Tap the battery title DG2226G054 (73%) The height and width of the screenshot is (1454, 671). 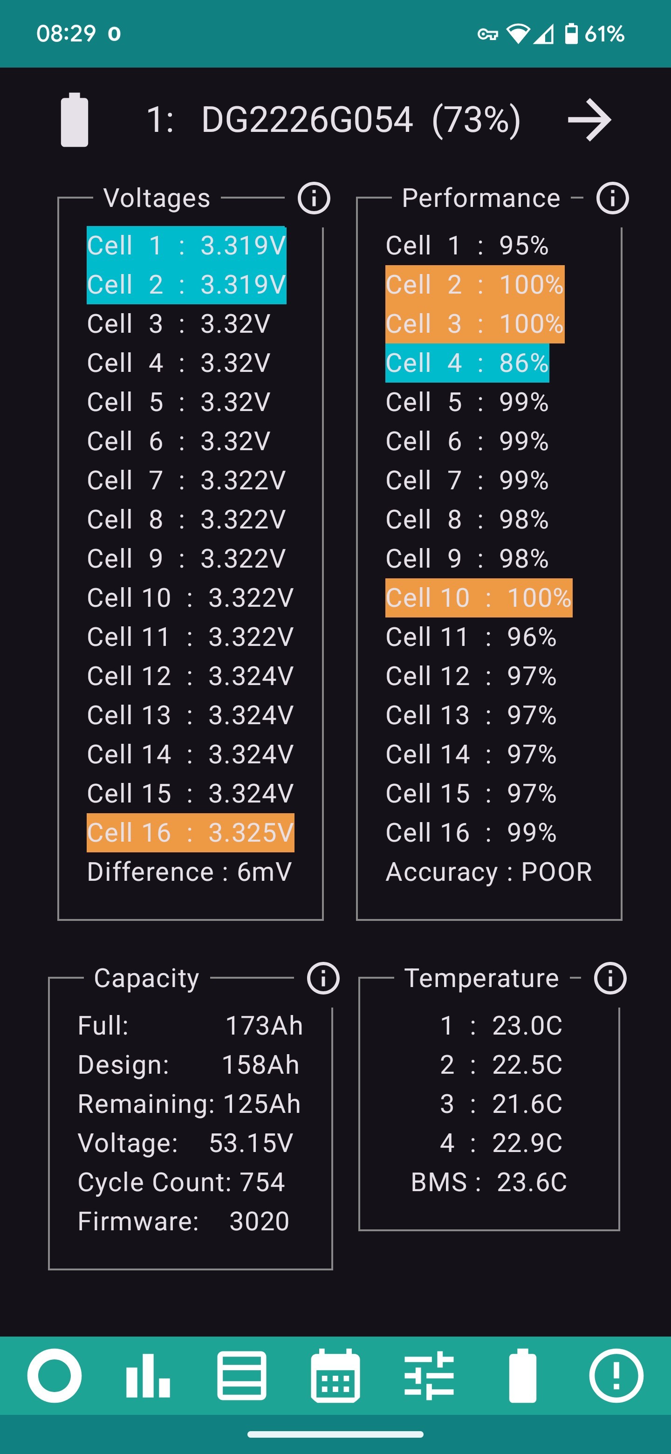coord(333,120)
